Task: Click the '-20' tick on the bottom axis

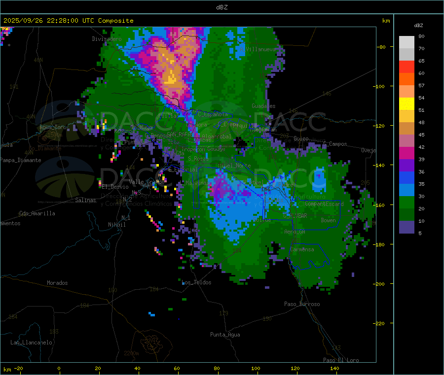Action: tap(18, 368)
